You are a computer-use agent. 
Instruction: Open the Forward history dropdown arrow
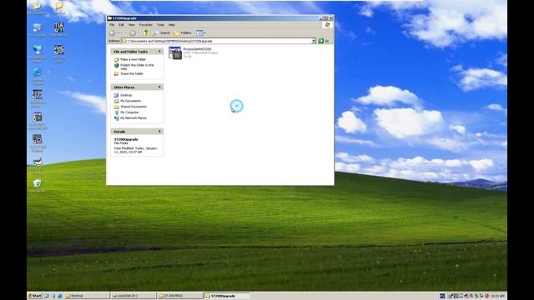pos(139,33)
